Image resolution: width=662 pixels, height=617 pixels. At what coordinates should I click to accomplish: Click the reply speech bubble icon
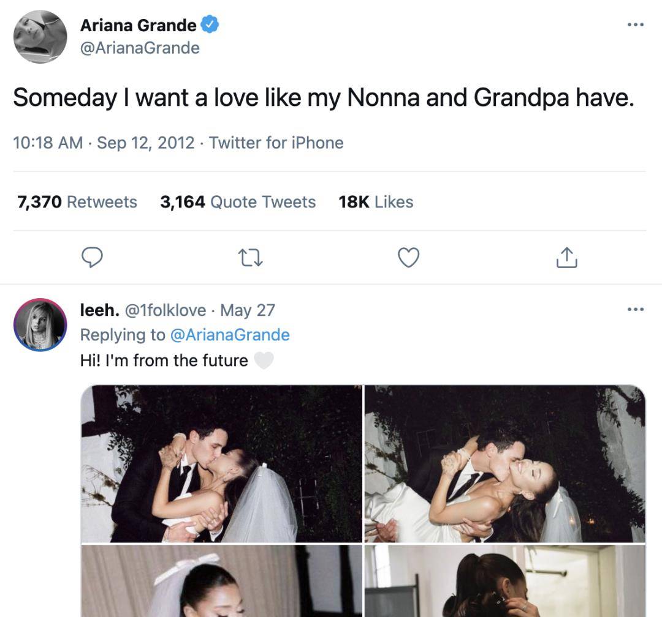point(92,257)
